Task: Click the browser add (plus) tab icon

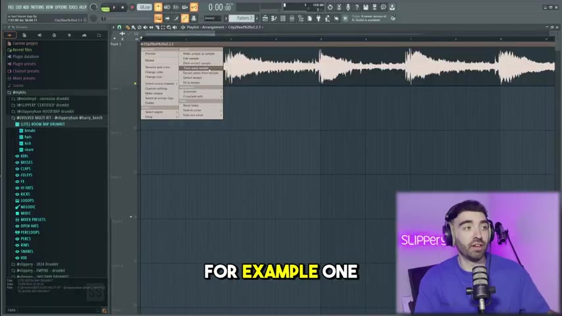Action: (9, 35)
